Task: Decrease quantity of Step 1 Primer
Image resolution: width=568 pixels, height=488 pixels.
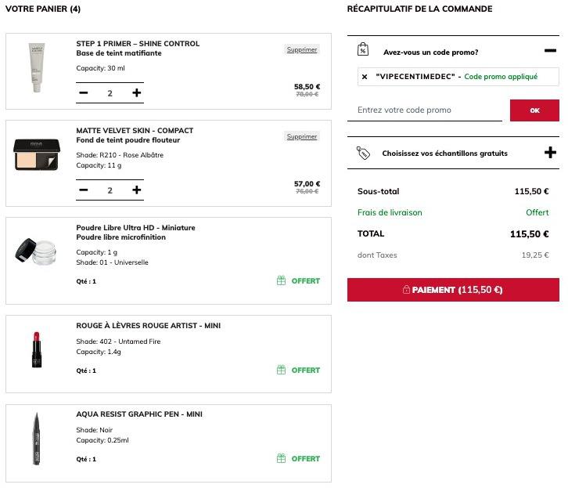Action: click(84, 93)
